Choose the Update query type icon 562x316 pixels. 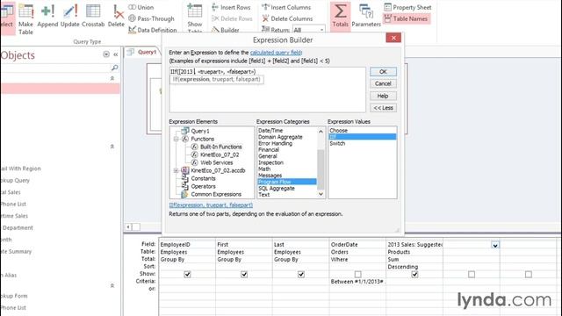(x=70, y=16)
